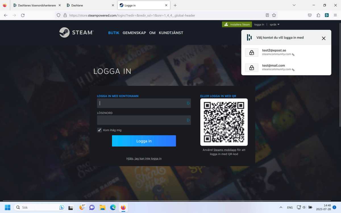Open Microsoft Edge from the taskbar
This screenshot has width=341, height=213.
pyautogui.click(x=113, y=207)
